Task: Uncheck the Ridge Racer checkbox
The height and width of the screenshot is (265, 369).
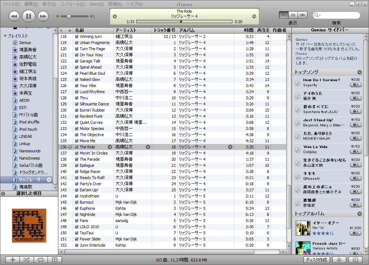Action: click(x=76, y=171)
